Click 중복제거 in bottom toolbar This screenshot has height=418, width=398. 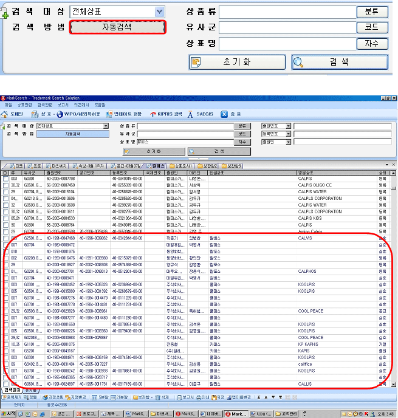pos(11,397)
